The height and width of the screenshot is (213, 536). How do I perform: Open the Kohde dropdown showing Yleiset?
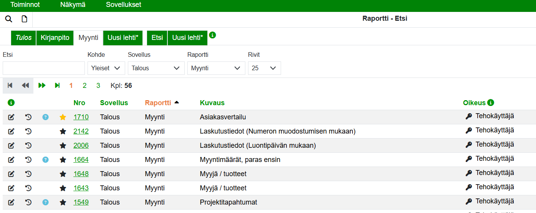tap(106, 68)
